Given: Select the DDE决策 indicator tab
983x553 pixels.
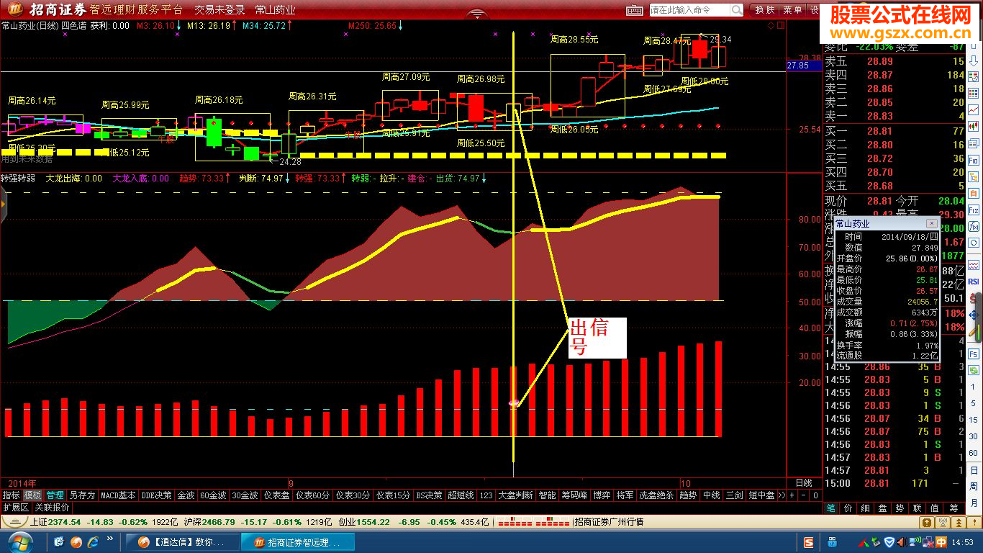Looking at the screenshot, I should click(x=157, y=495).
